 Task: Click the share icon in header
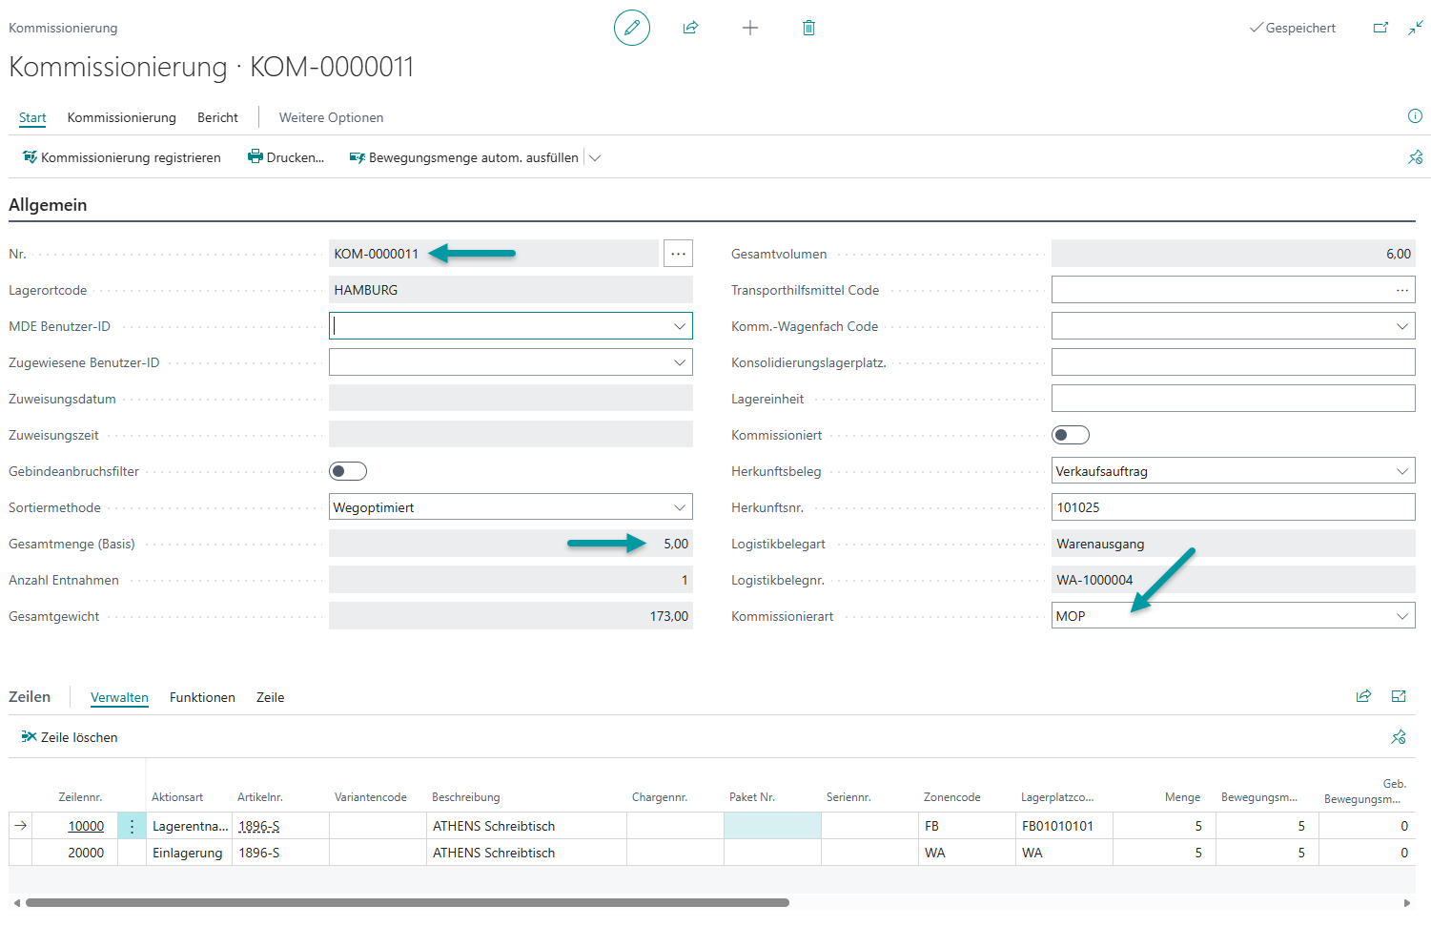pos(690,28)
